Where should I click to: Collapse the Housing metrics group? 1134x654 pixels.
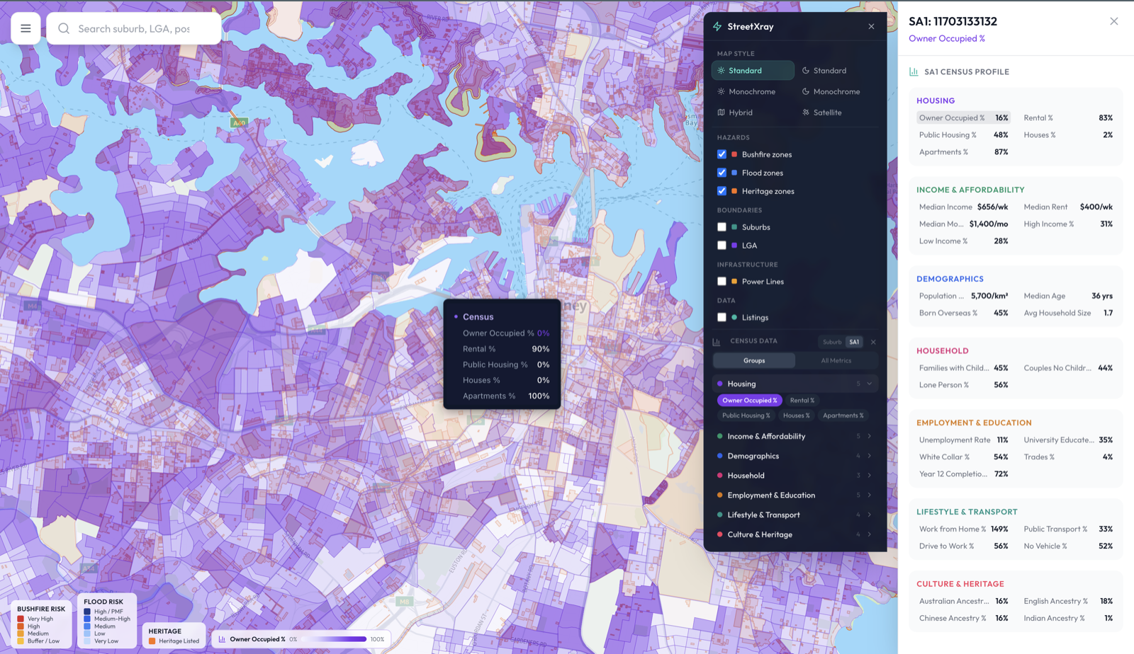[x=868, y=383]
